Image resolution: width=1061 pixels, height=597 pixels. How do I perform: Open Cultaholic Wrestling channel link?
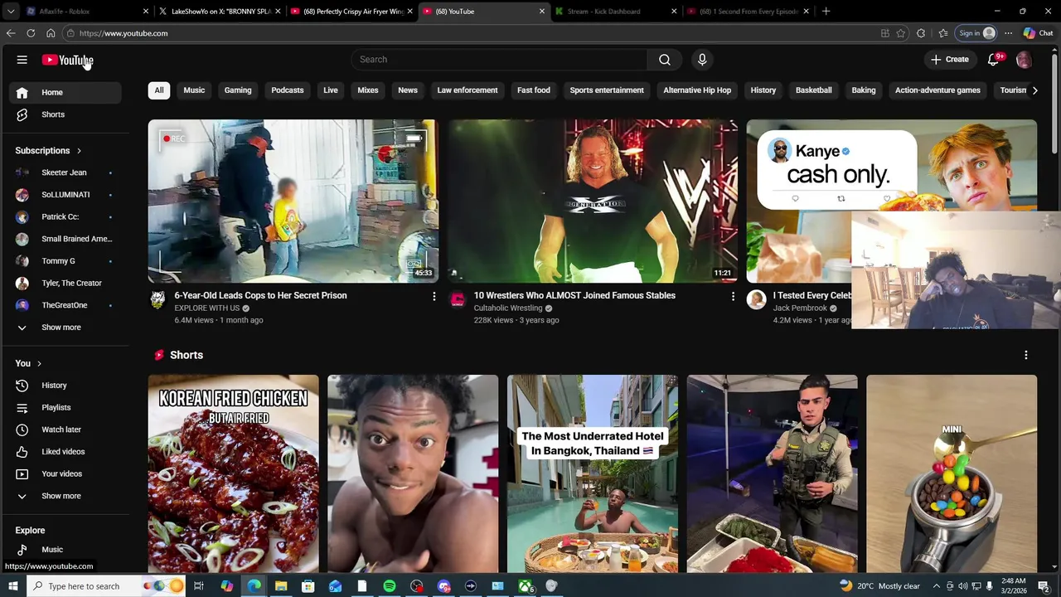508,308
